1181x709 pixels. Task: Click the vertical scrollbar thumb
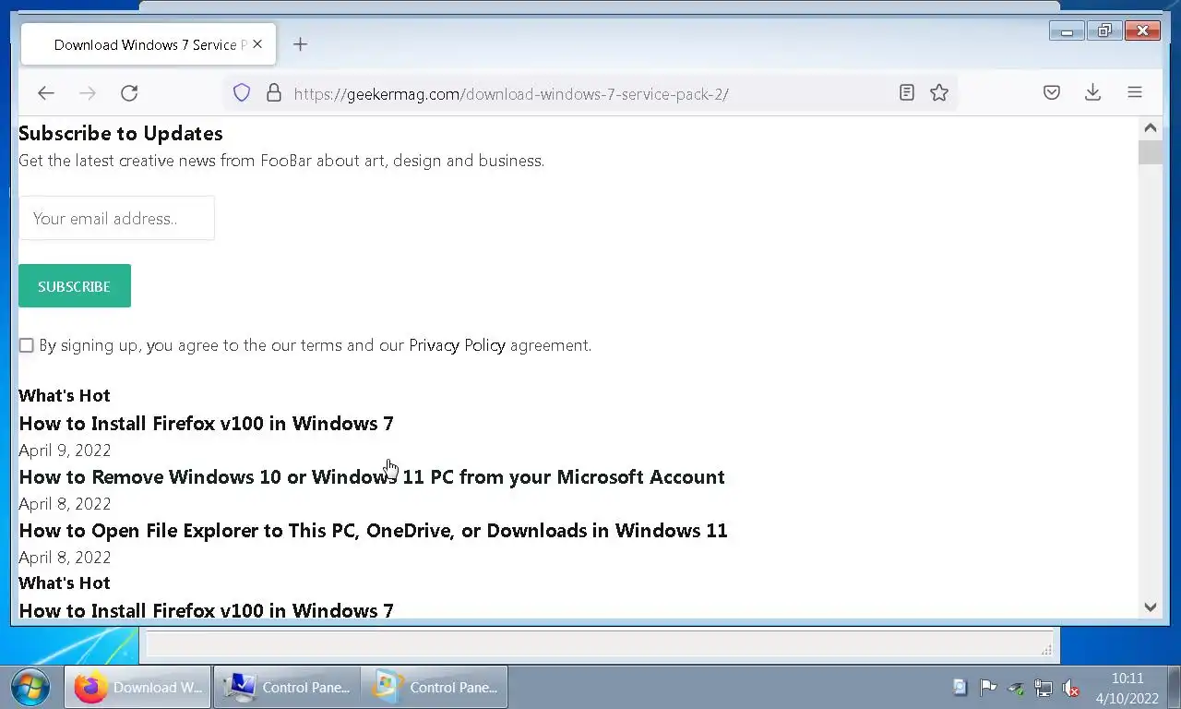coord(1151,152)
